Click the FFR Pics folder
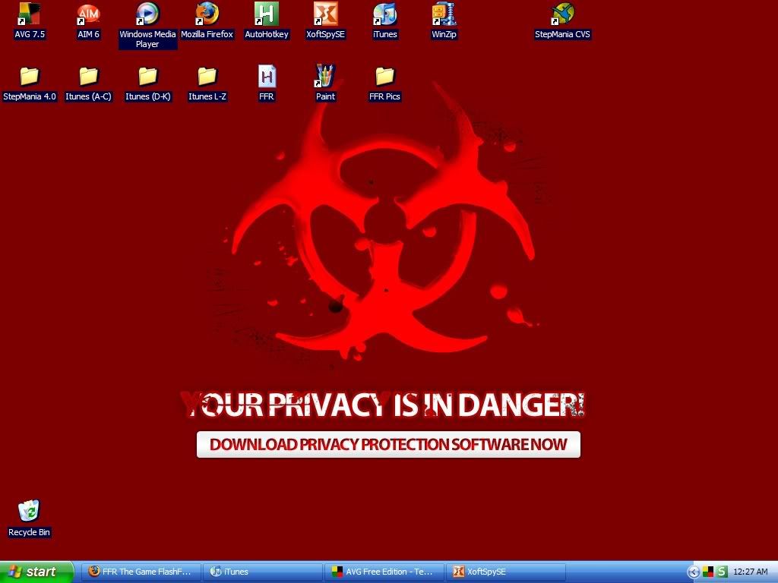 [x=384, y=77]
